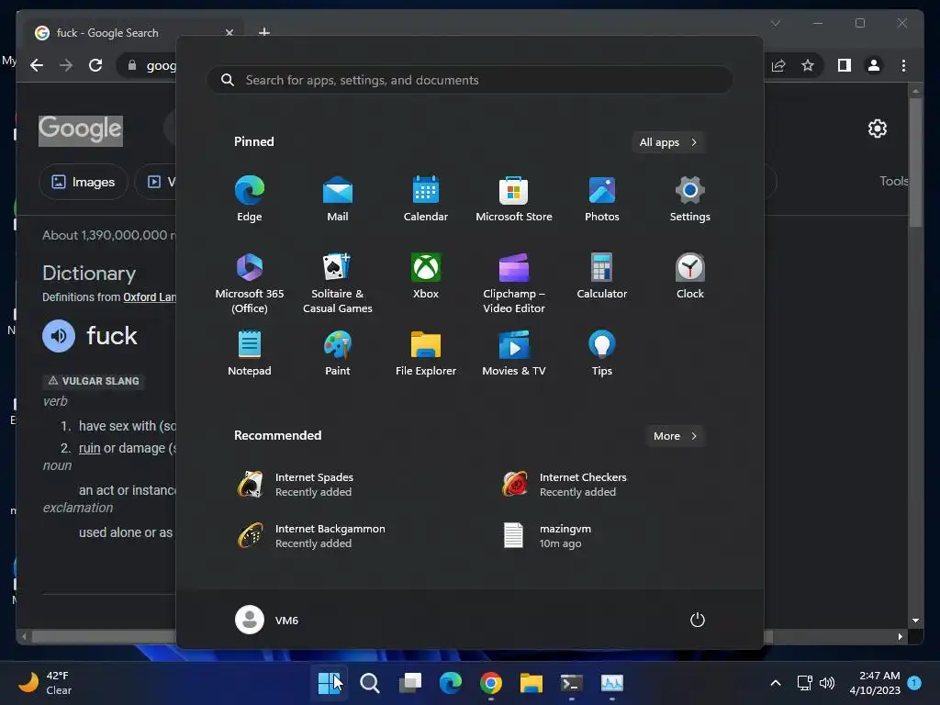Screen dimensions: 940x705
Task: Reload the Chrome page
Action: [x=95, y=65]
